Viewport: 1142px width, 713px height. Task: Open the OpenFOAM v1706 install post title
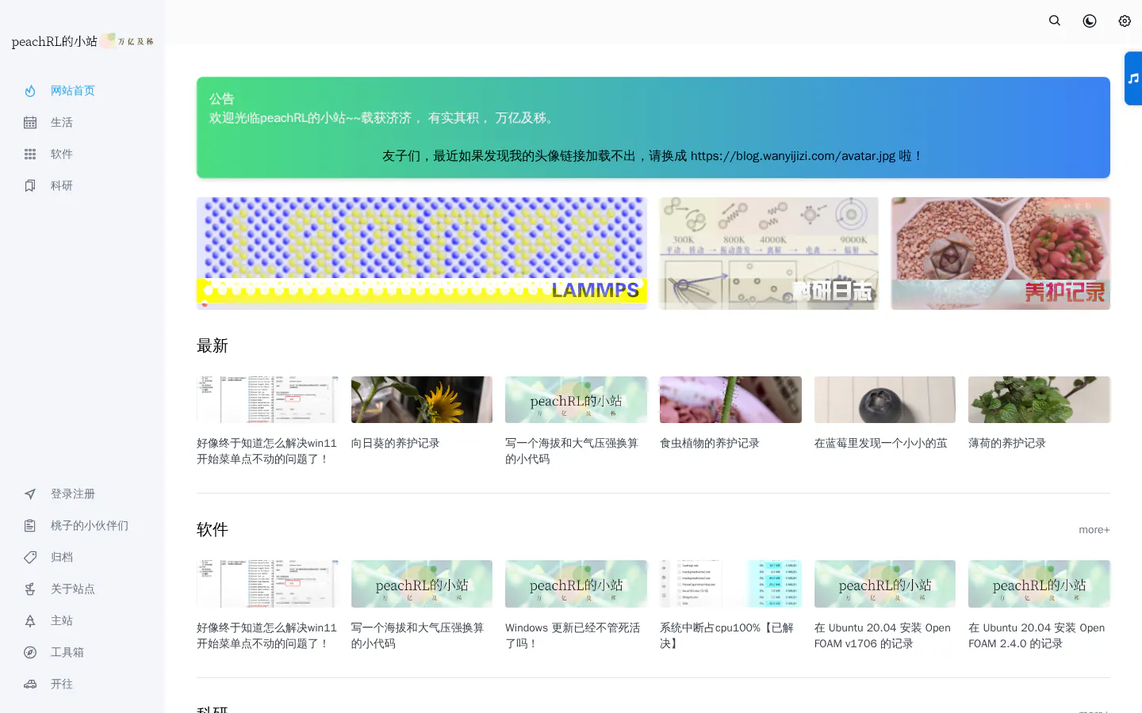(883, 636)
